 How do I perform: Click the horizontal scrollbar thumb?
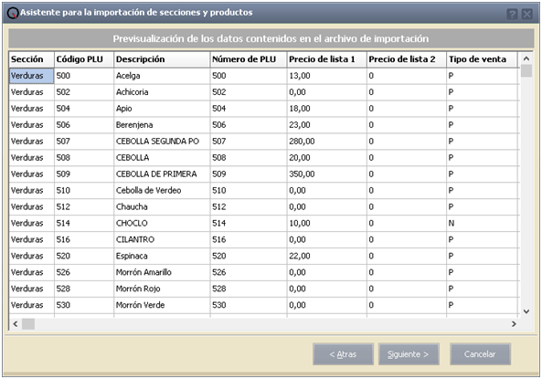coord(28,323)
